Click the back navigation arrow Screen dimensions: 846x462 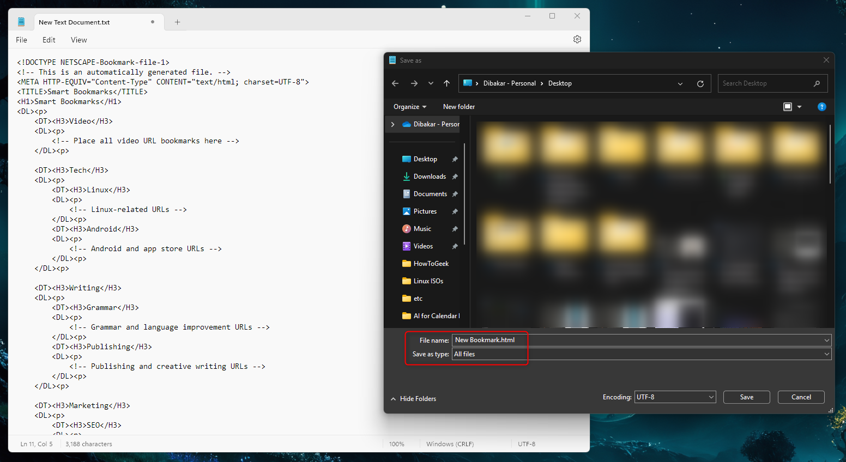tap(395, 83)
